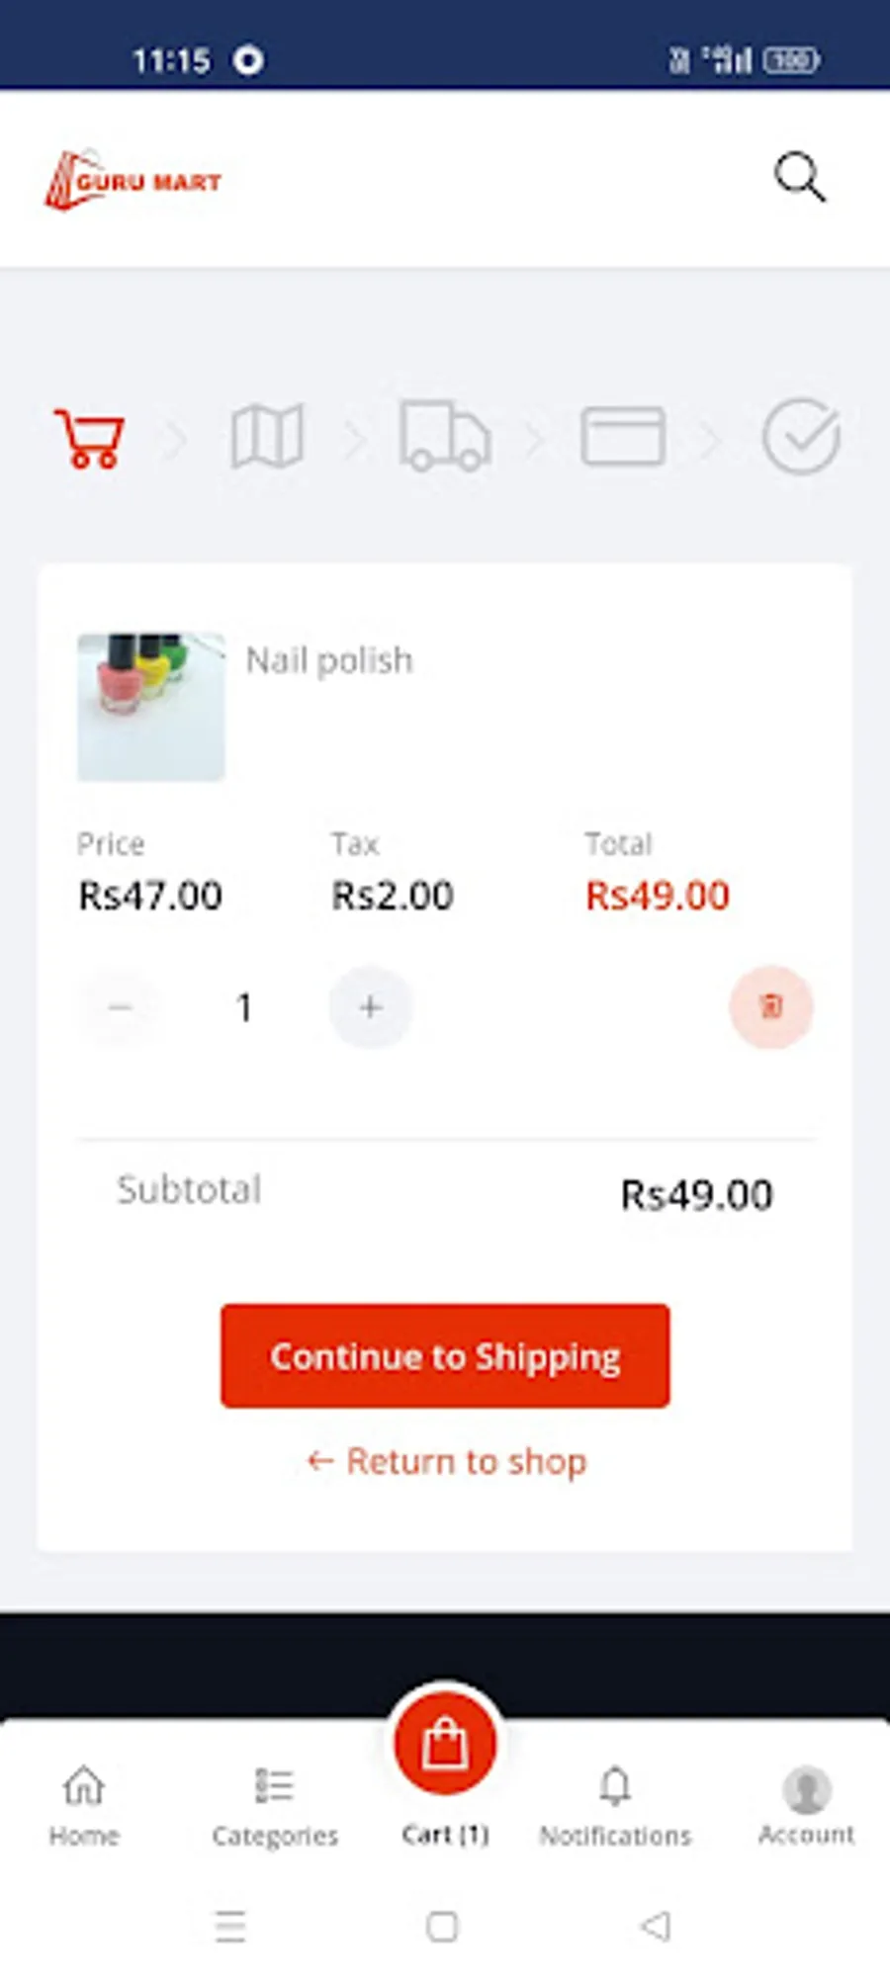Open the Cart tab bag icon

445,1745
